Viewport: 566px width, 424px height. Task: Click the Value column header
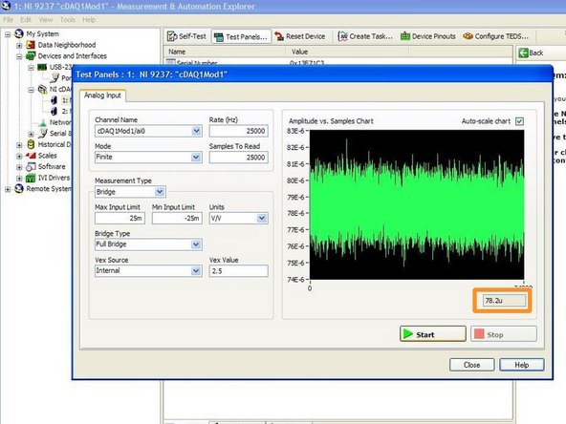click(x=348, y=52)
